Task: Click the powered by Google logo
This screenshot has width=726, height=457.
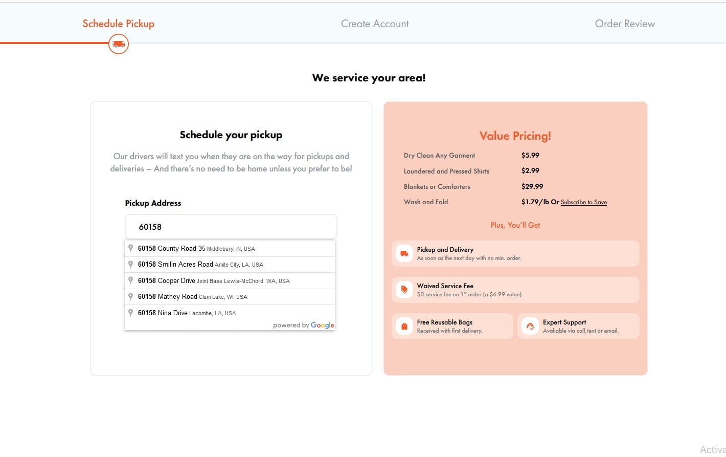Action: (322, 325)
